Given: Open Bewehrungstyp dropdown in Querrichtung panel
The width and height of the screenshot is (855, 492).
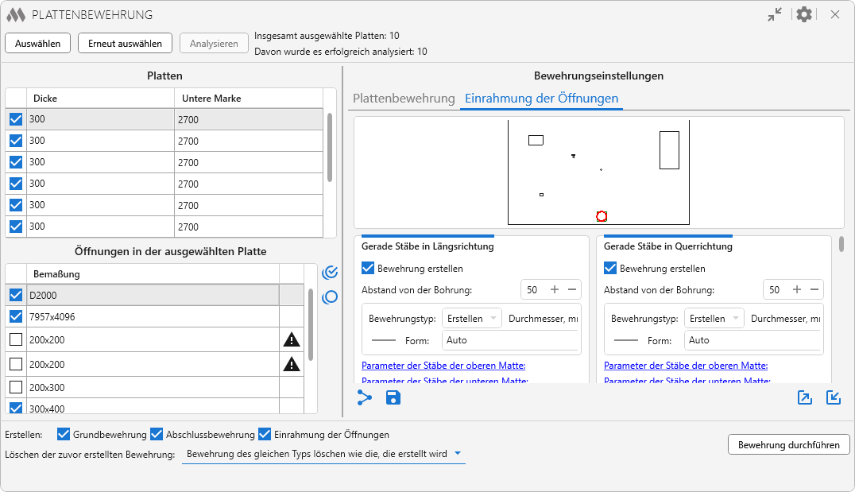Looking at the screenshot, I should tap(714, 318).
